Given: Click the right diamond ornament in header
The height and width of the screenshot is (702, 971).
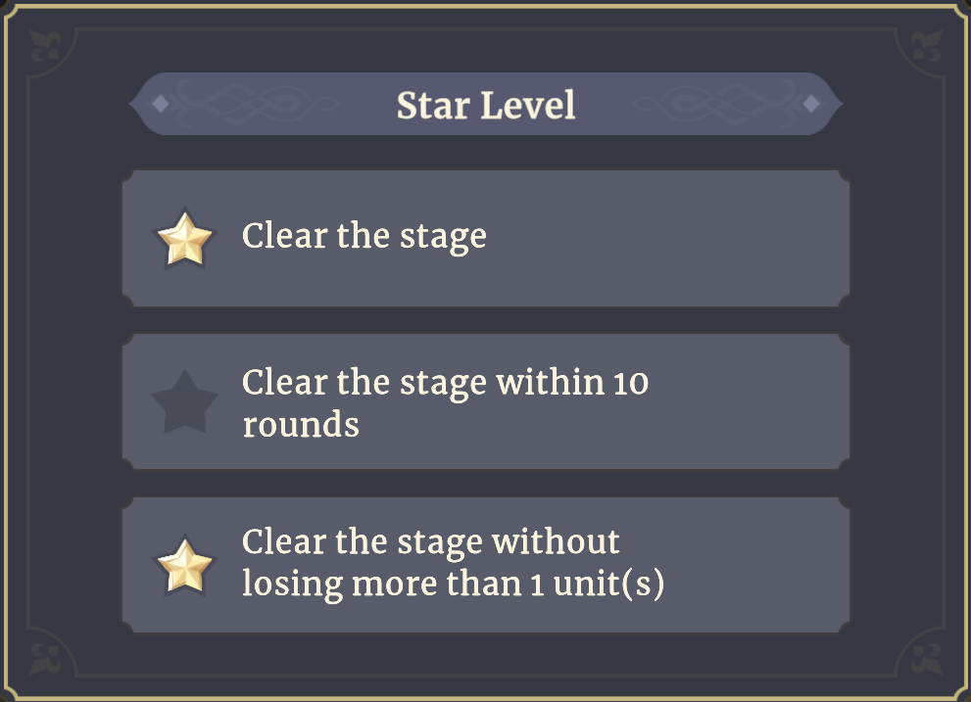Looking at the screenshot, I should point(811,104).
